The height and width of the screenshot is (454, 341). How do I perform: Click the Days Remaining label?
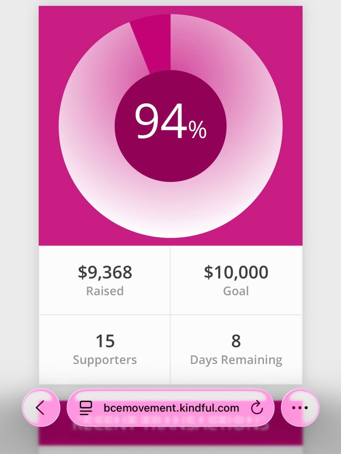coord(236,360)
